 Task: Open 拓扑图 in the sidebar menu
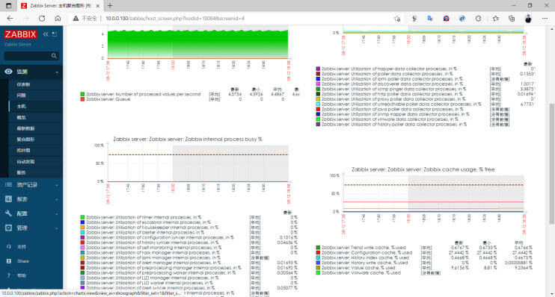pyautogui.click(x=23, y=151)
